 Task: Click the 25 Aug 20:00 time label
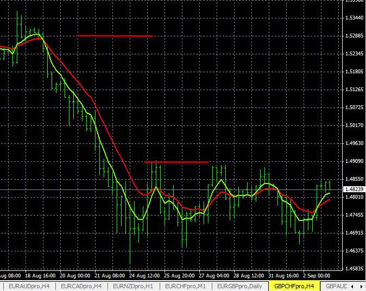click(179, 276)
